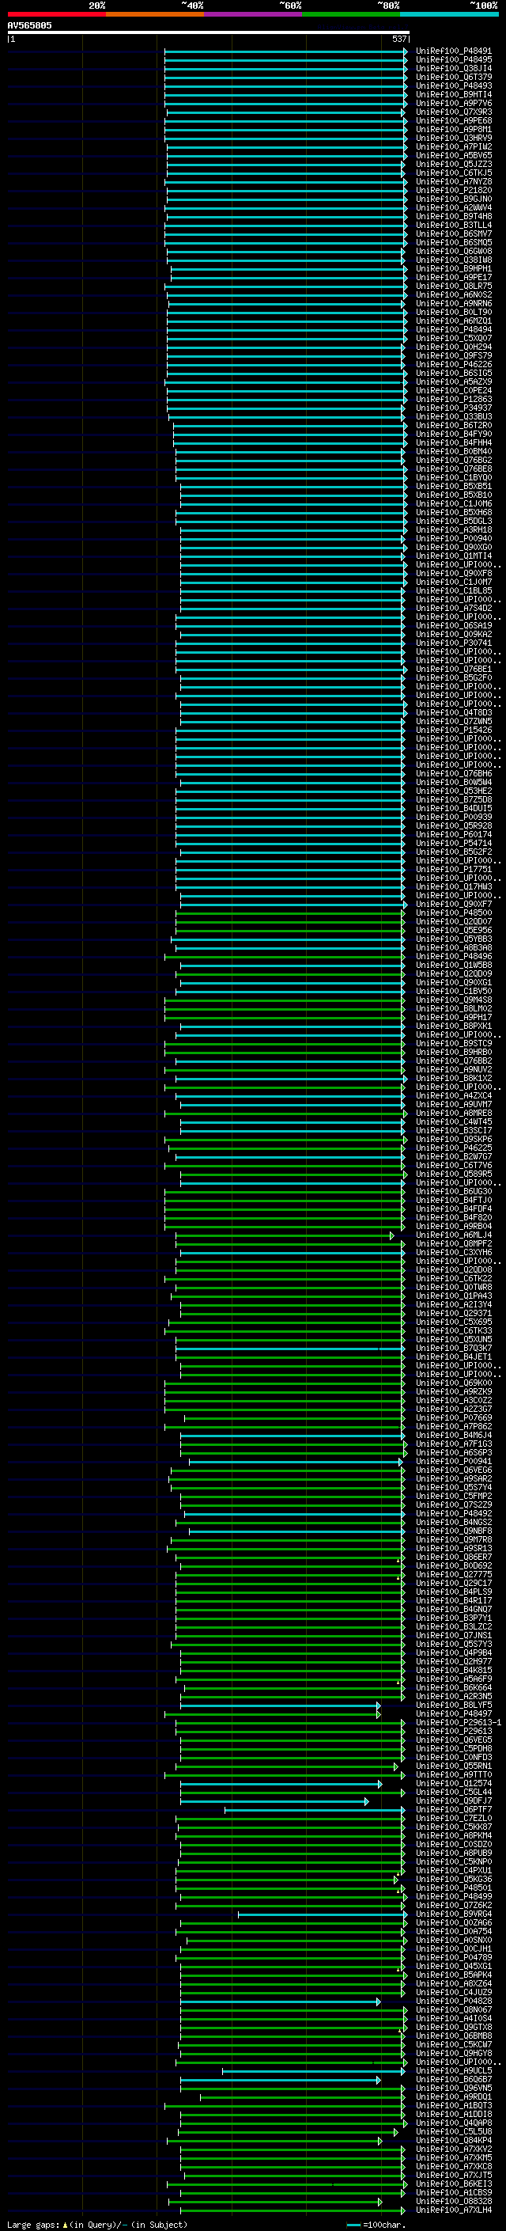Select the AV565805 query title

click(x=29, y=25)
